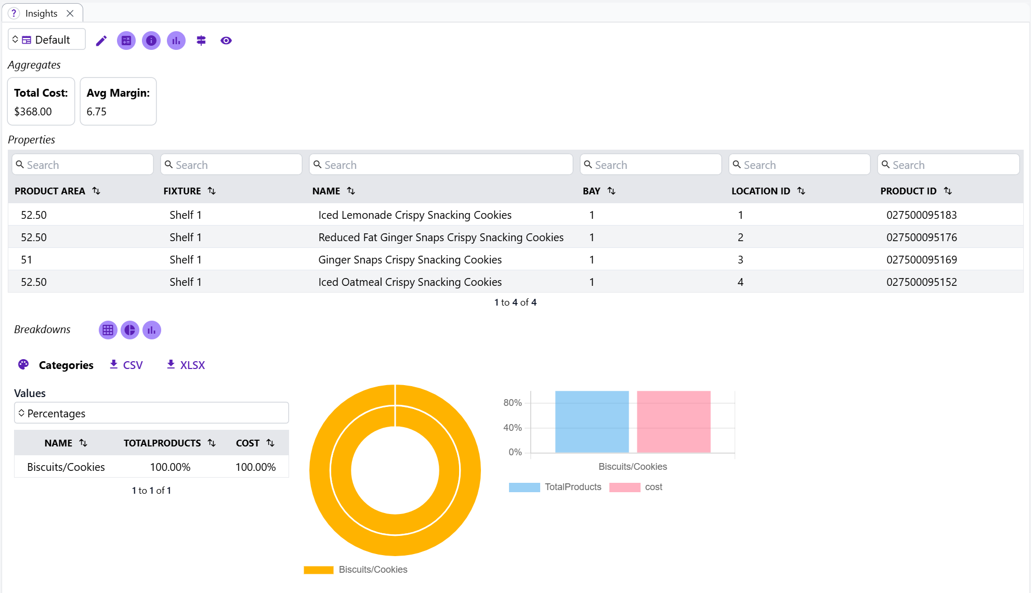
Task: Close the Insights tab
Action: pos(70,14)
